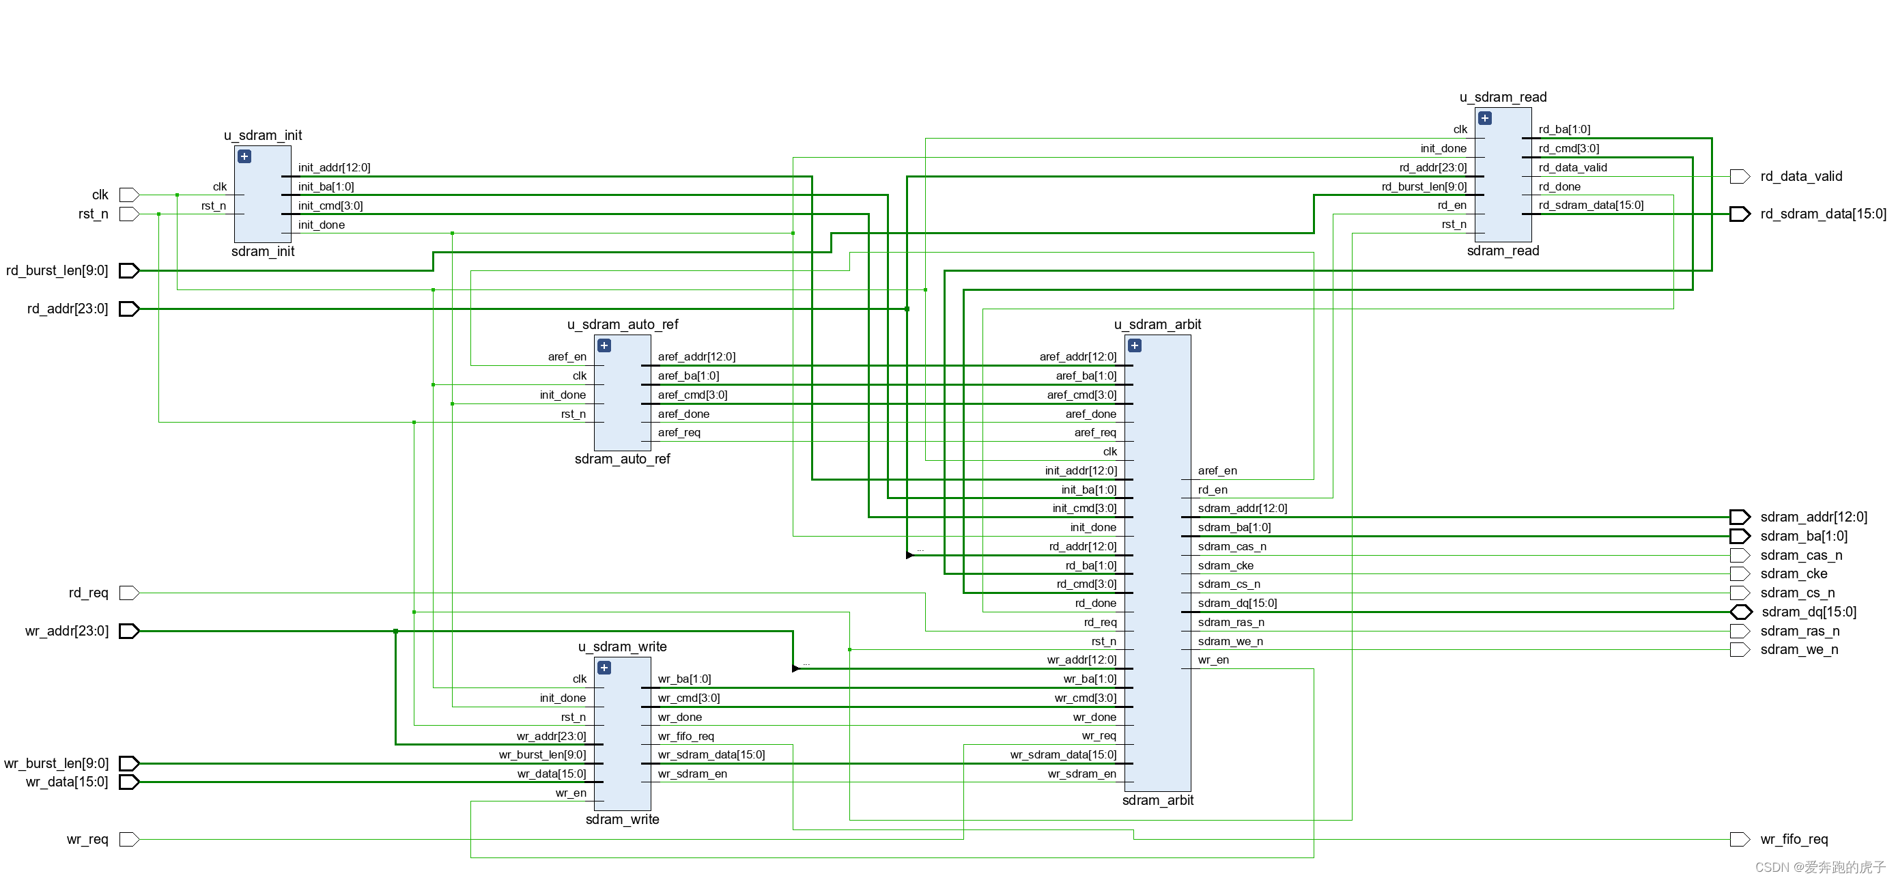
Task: Select the wr_burst_len[9:0] input port symbol
Action: [130, 764]
